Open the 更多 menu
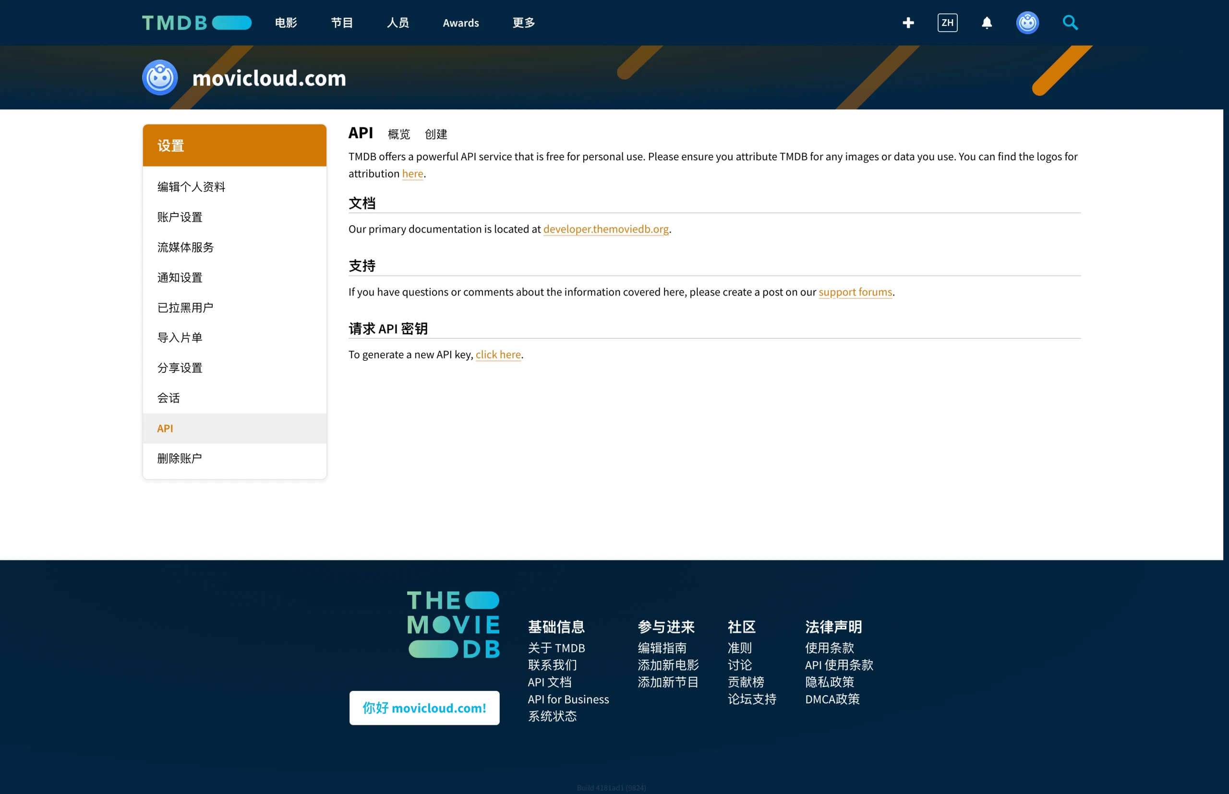 pos(524,23)
